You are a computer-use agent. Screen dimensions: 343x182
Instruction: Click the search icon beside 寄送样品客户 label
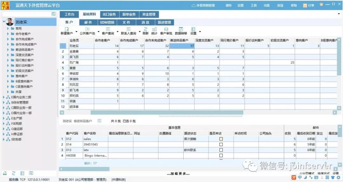tap(99, 121)
